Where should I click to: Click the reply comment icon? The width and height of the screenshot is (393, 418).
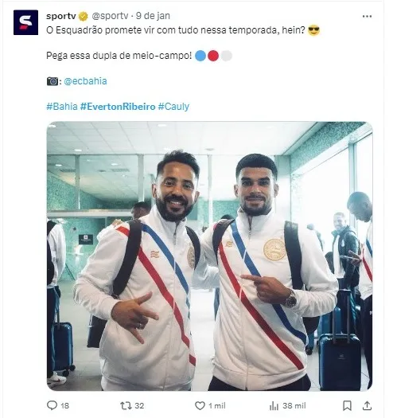[x=52, y=405]
